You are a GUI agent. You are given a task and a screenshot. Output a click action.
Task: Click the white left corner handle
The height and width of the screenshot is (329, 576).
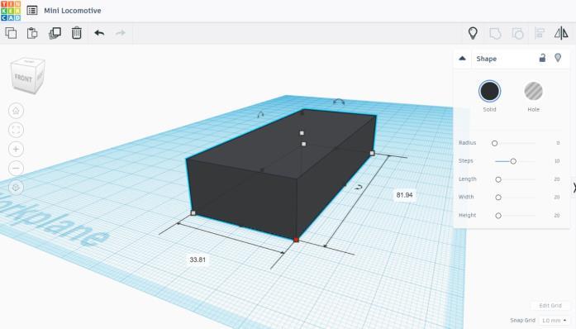pyautogui.click(x=193, y=212)
